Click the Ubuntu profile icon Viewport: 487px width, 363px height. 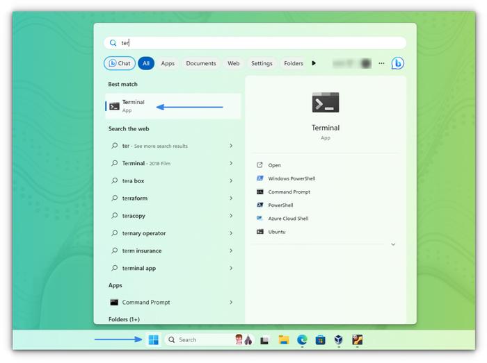pyautogui.click(x=260, y=231)
